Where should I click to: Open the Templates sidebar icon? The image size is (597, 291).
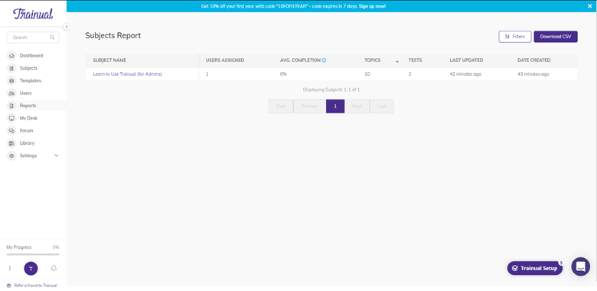[x=11, y=80]
